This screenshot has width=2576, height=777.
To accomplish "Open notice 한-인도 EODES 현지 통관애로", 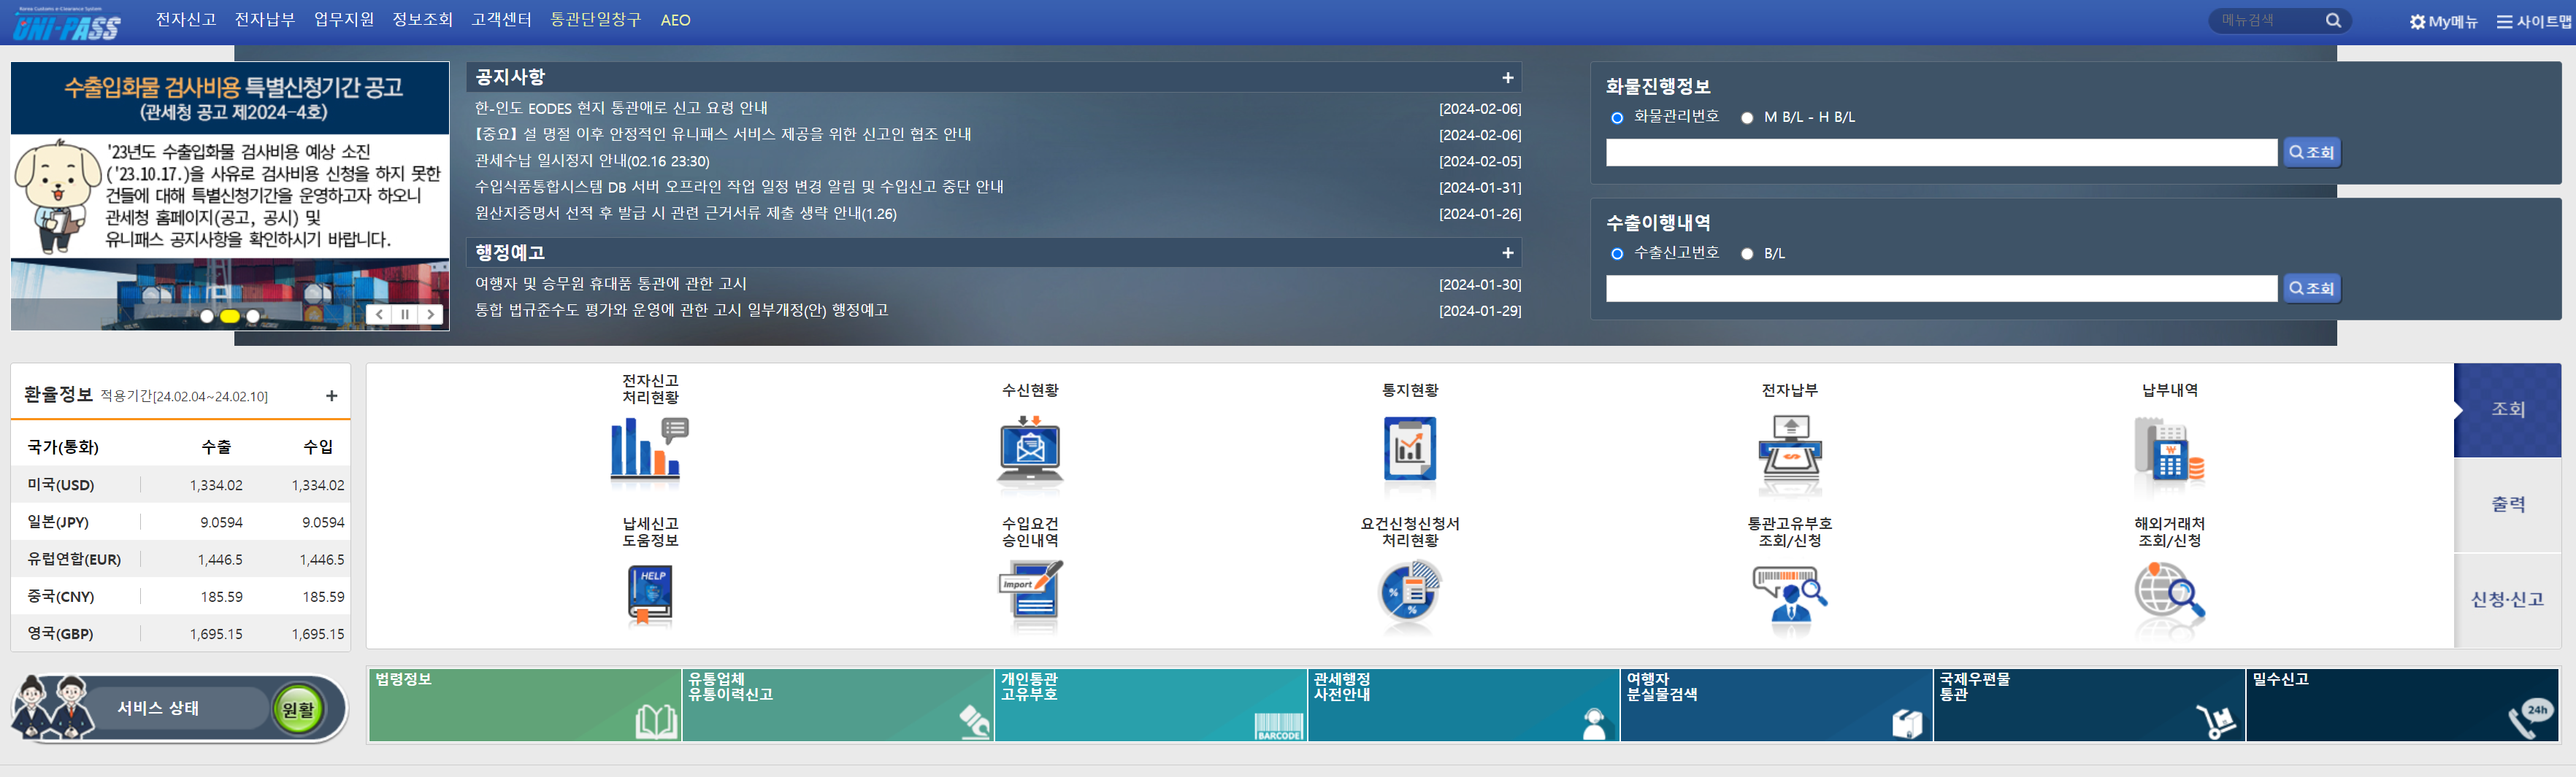I will [621, 108].
